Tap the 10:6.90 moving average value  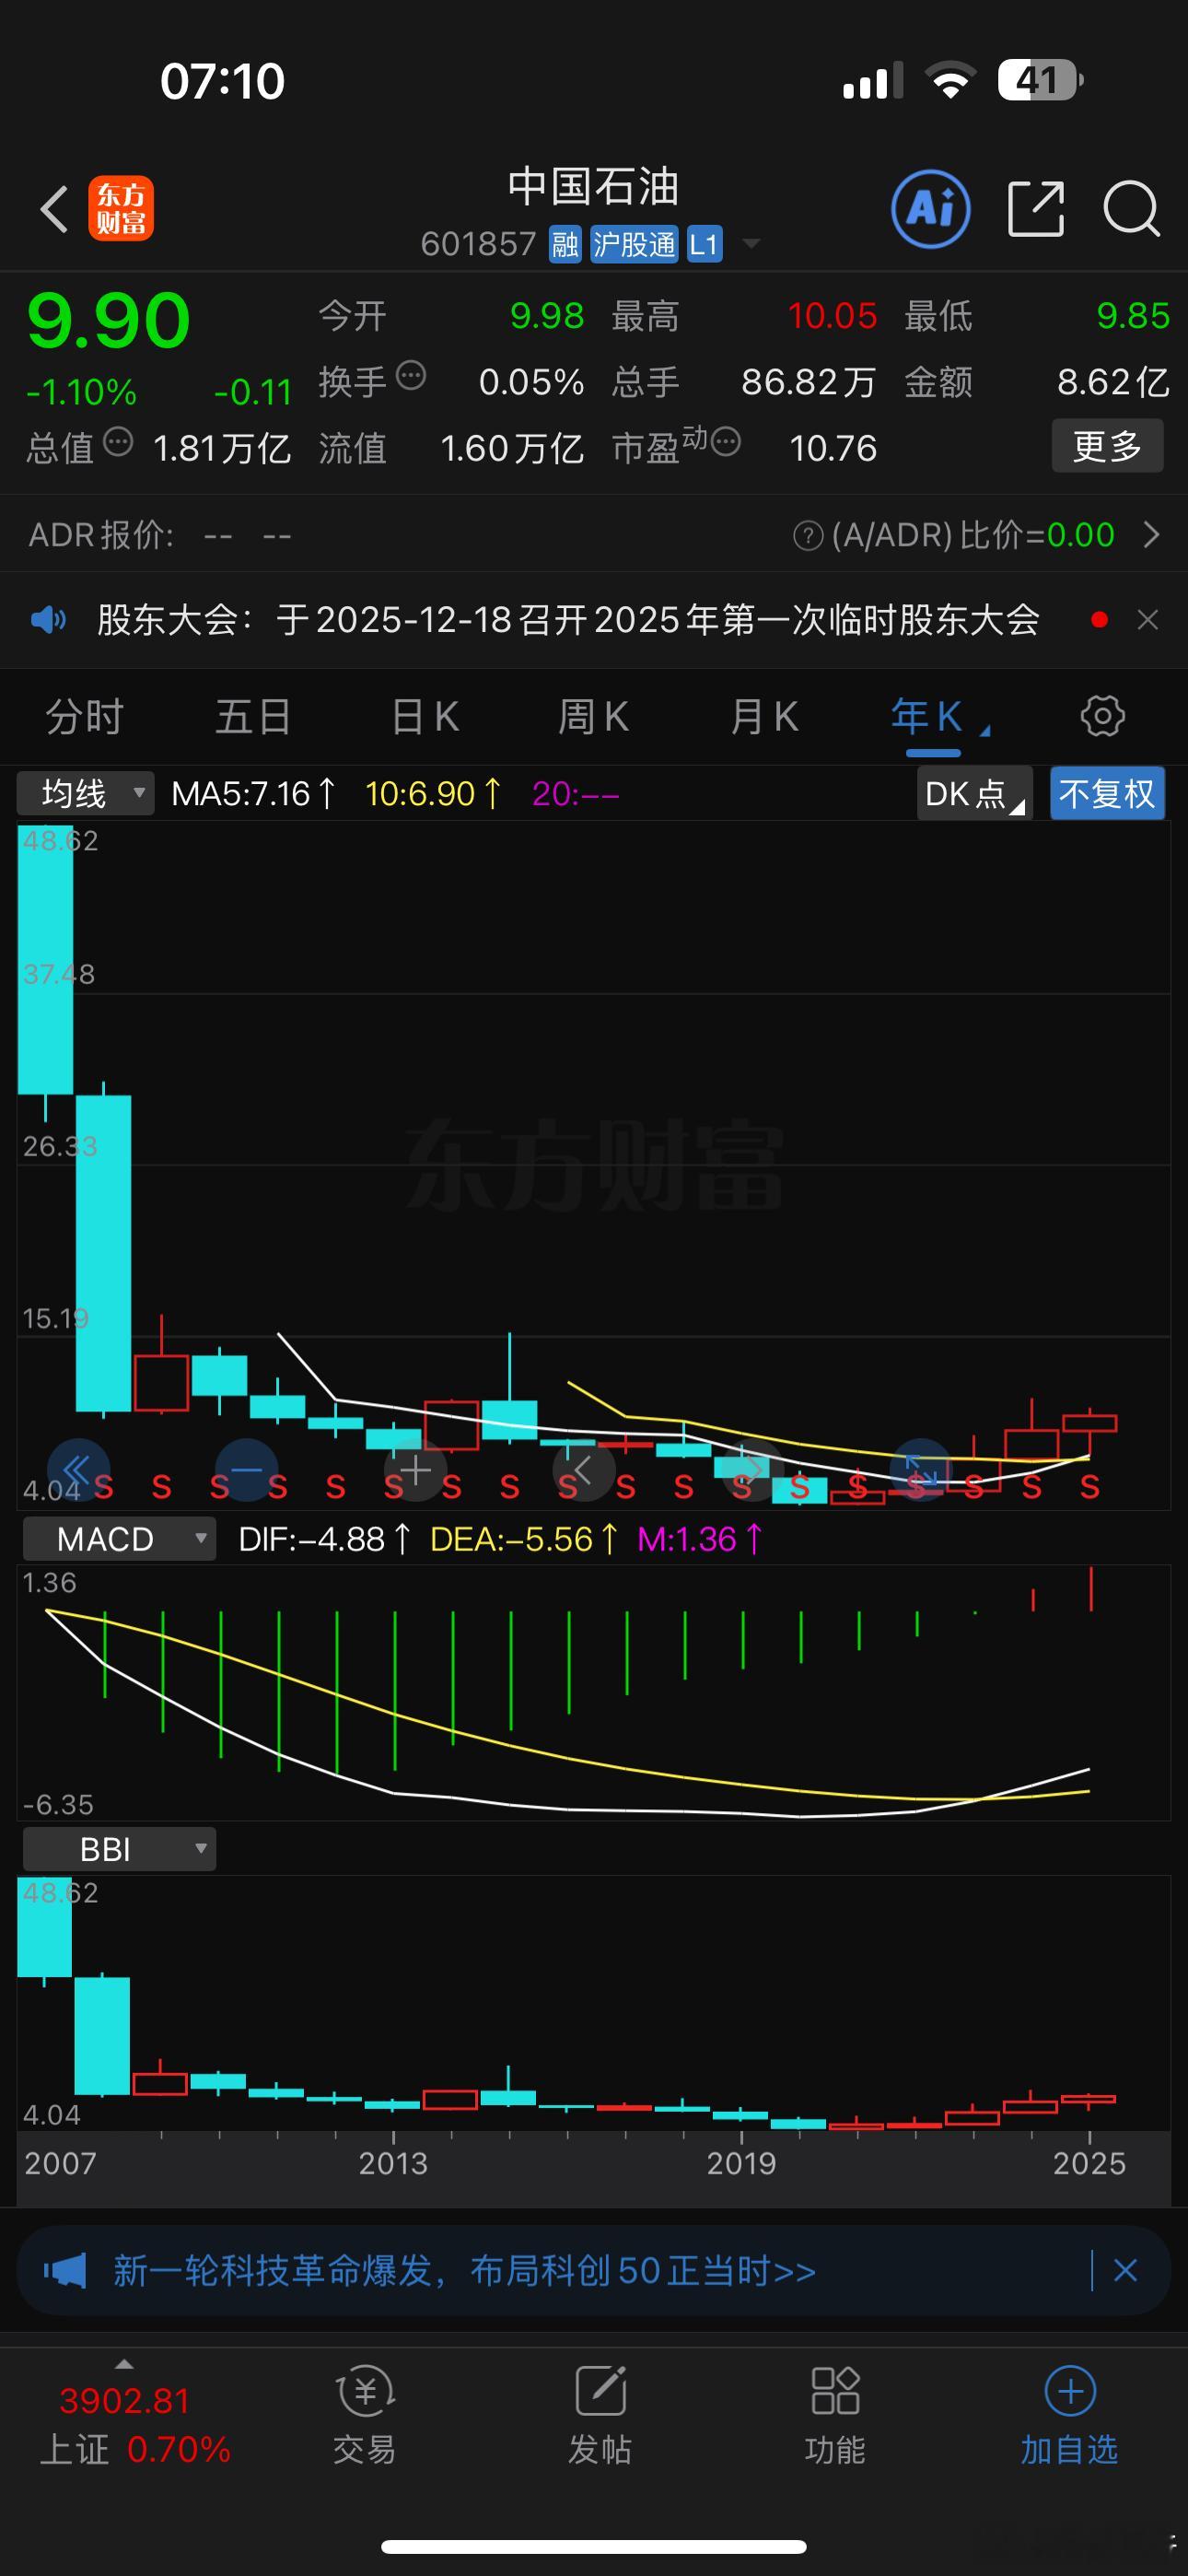434,794
